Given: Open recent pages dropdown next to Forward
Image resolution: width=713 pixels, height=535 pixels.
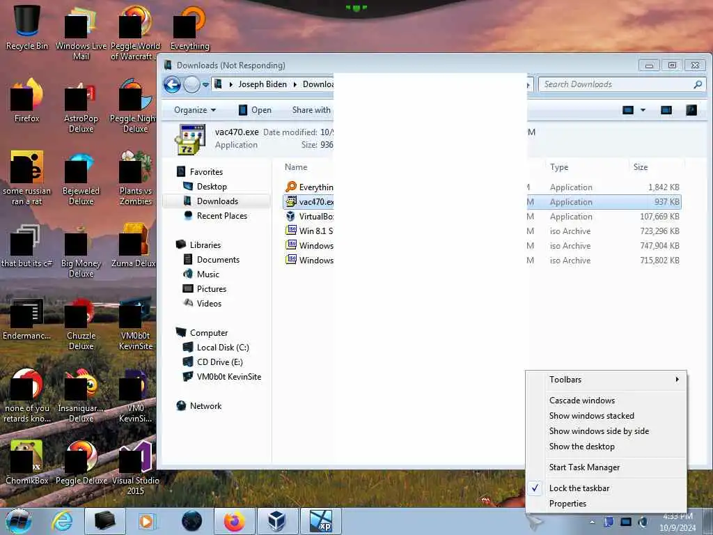Looking at the screenshot, I should [205, 84].
